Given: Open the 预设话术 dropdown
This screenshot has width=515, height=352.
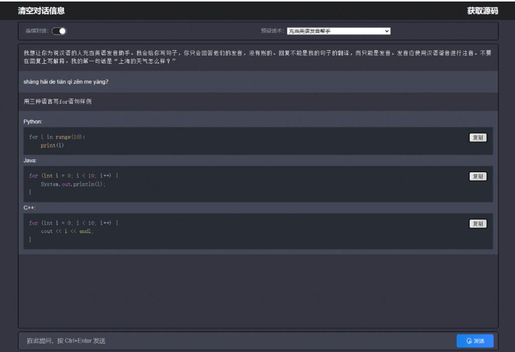Looking at the screenshot, I should 338,31.
